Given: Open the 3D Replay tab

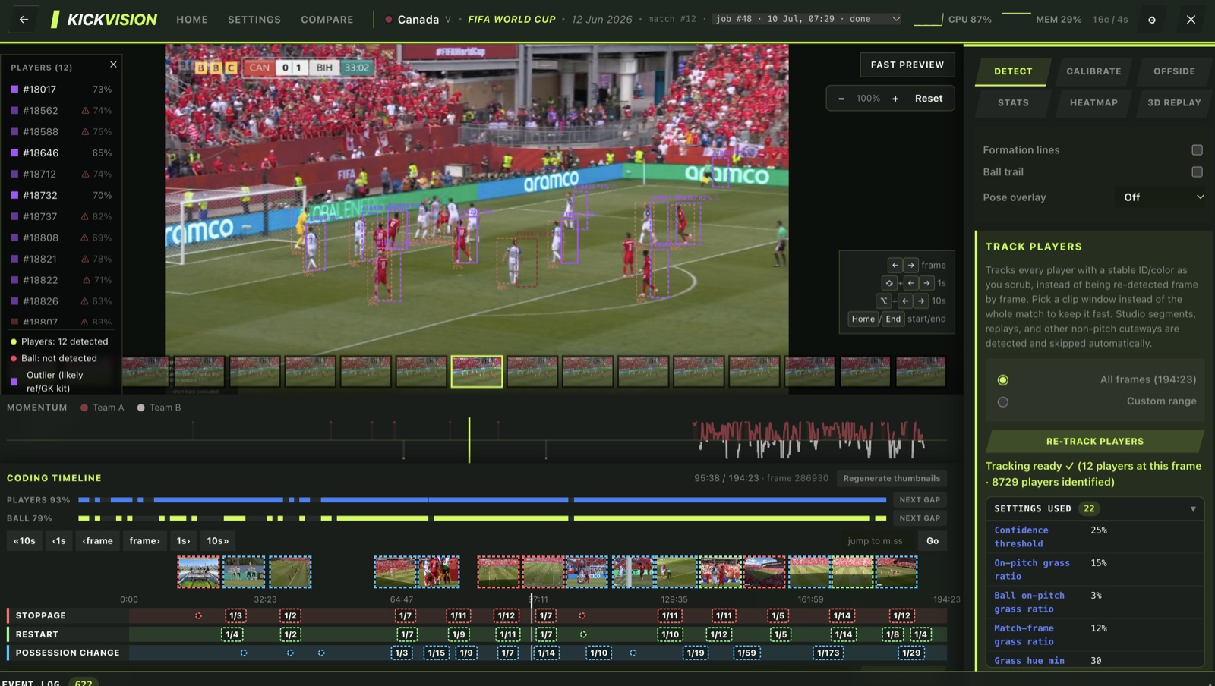Looking at the screenshot, I should click(1174, 103).
